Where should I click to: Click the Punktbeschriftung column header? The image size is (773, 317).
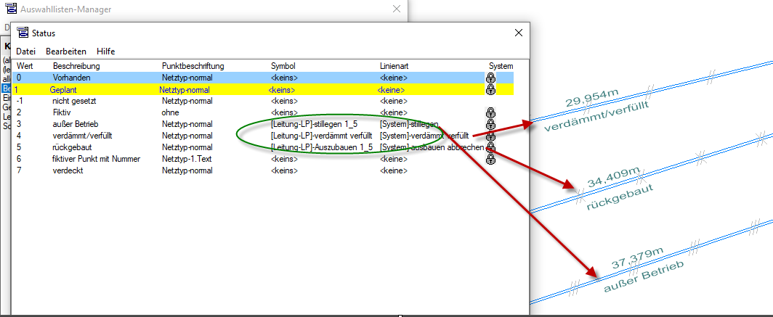(193, 66)
